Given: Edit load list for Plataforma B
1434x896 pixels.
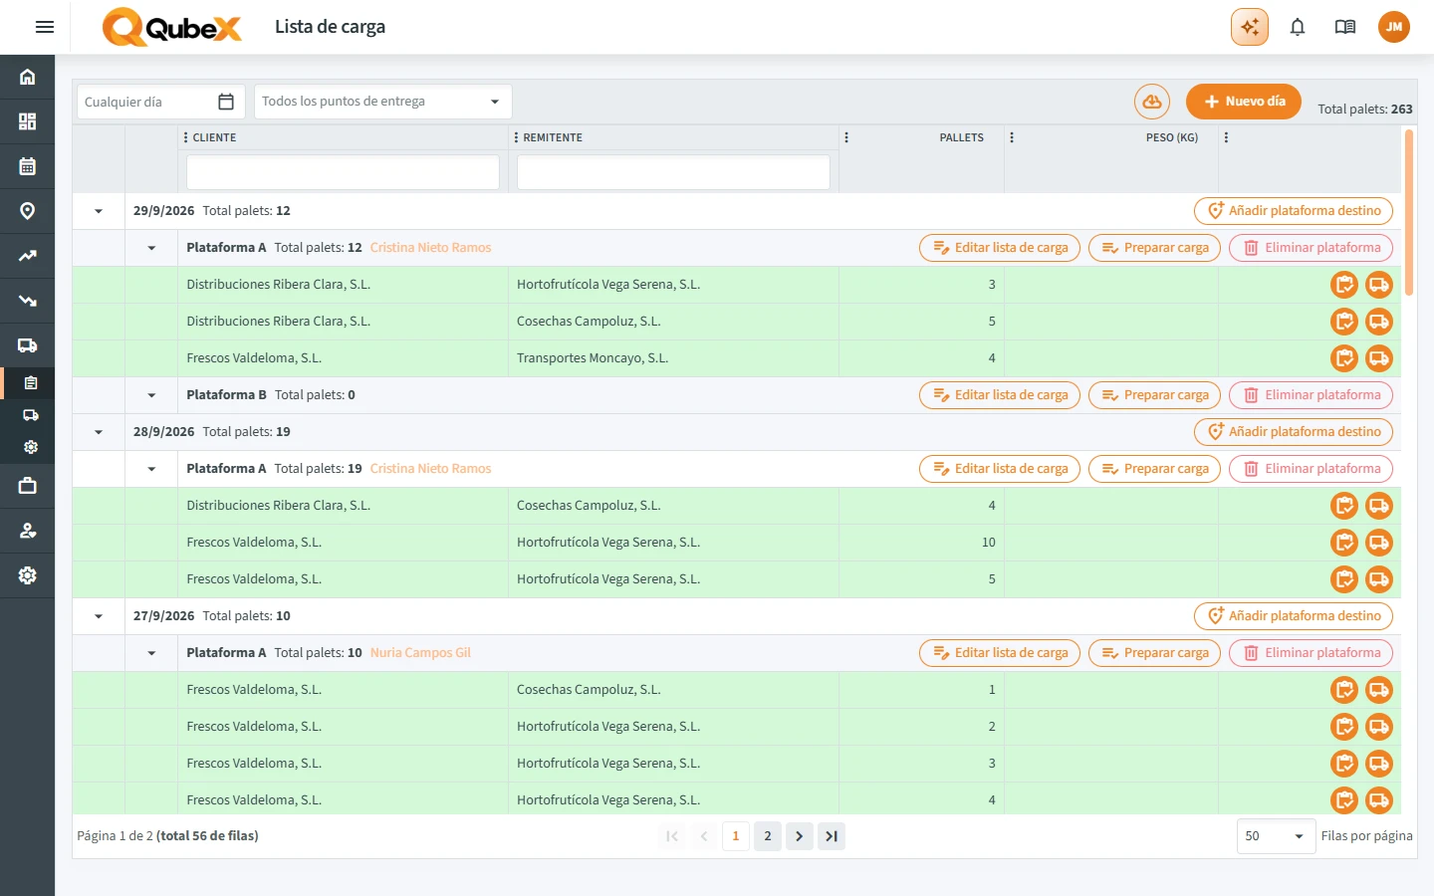Looking at the screenshot, I should (1000, 395).
